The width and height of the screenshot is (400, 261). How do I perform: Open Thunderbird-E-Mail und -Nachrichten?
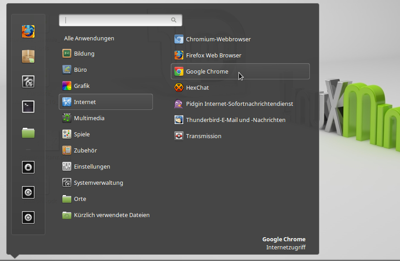coord(240,120)
